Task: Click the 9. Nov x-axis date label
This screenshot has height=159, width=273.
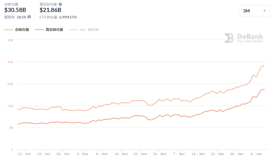Action: tap(102, 154)
